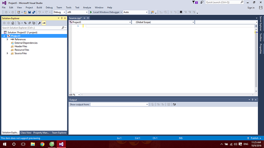The height and width of the screenshot is (148, 264).
Task: Select Solution 'Project3' root node
Action: (23, 33)
